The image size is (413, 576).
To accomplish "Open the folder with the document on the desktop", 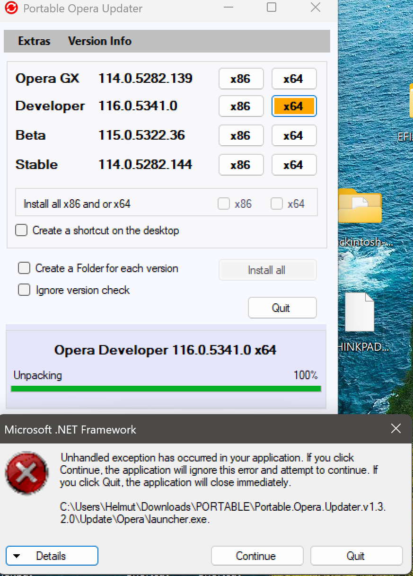I will (360, 206).
